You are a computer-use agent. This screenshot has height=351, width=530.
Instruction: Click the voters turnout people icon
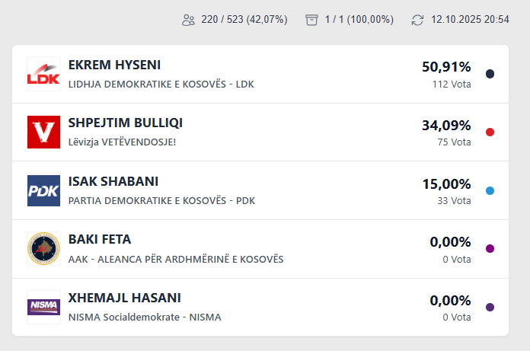[x=189, y=20]
